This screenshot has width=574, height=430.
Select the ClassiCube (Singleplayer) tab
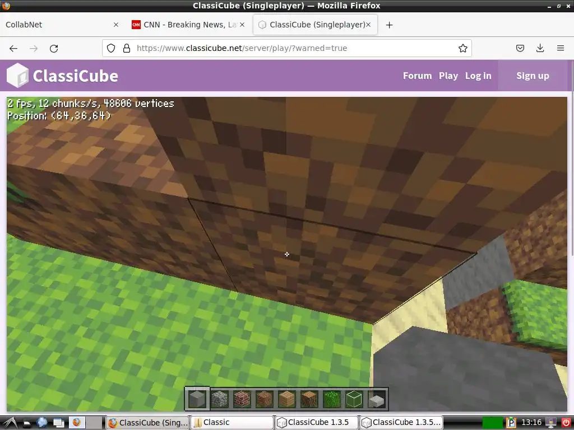315,25
